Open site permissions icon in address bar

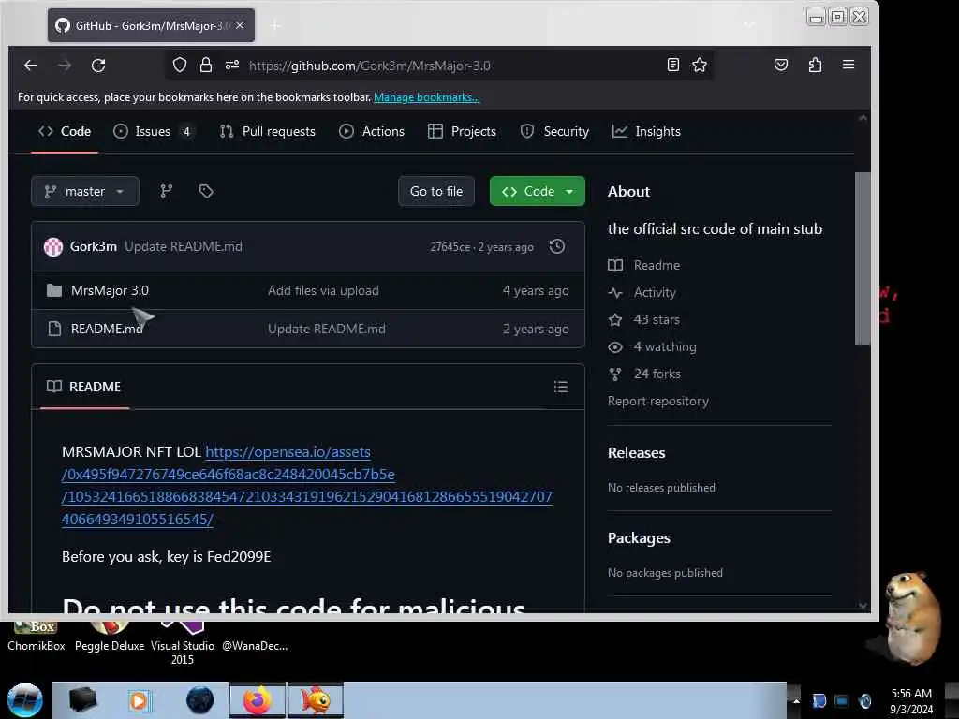[x=232, y=65]
